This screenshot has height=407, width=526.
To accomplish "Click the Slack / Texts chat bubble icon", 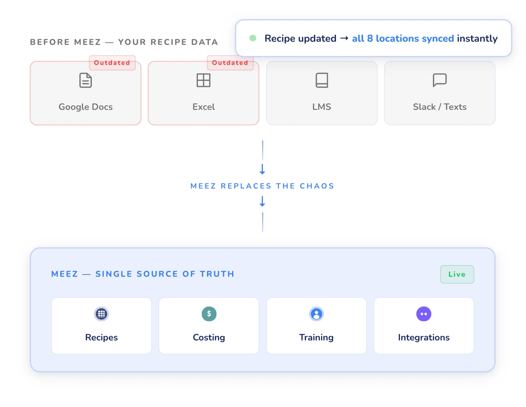I will pos(440,80).
